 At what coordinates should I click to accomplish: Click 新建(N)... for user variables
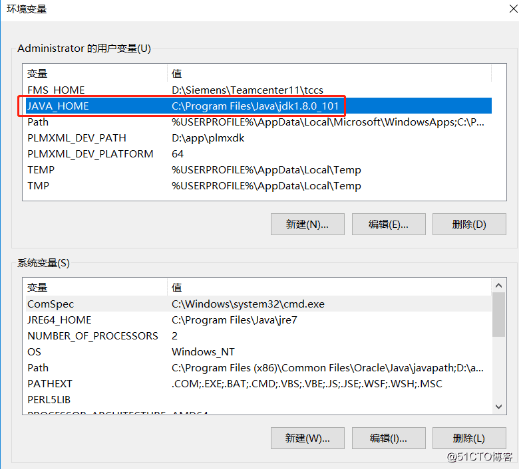(x=307, y=225)
